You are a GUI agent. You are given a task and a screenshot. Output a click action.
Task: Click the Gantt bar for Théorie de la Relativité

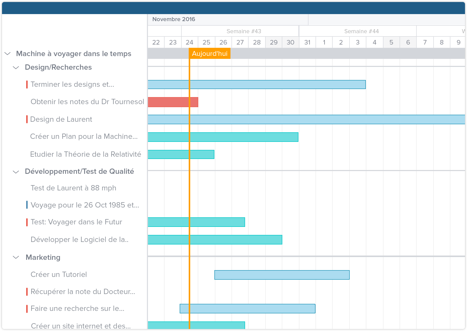(181, 154)
